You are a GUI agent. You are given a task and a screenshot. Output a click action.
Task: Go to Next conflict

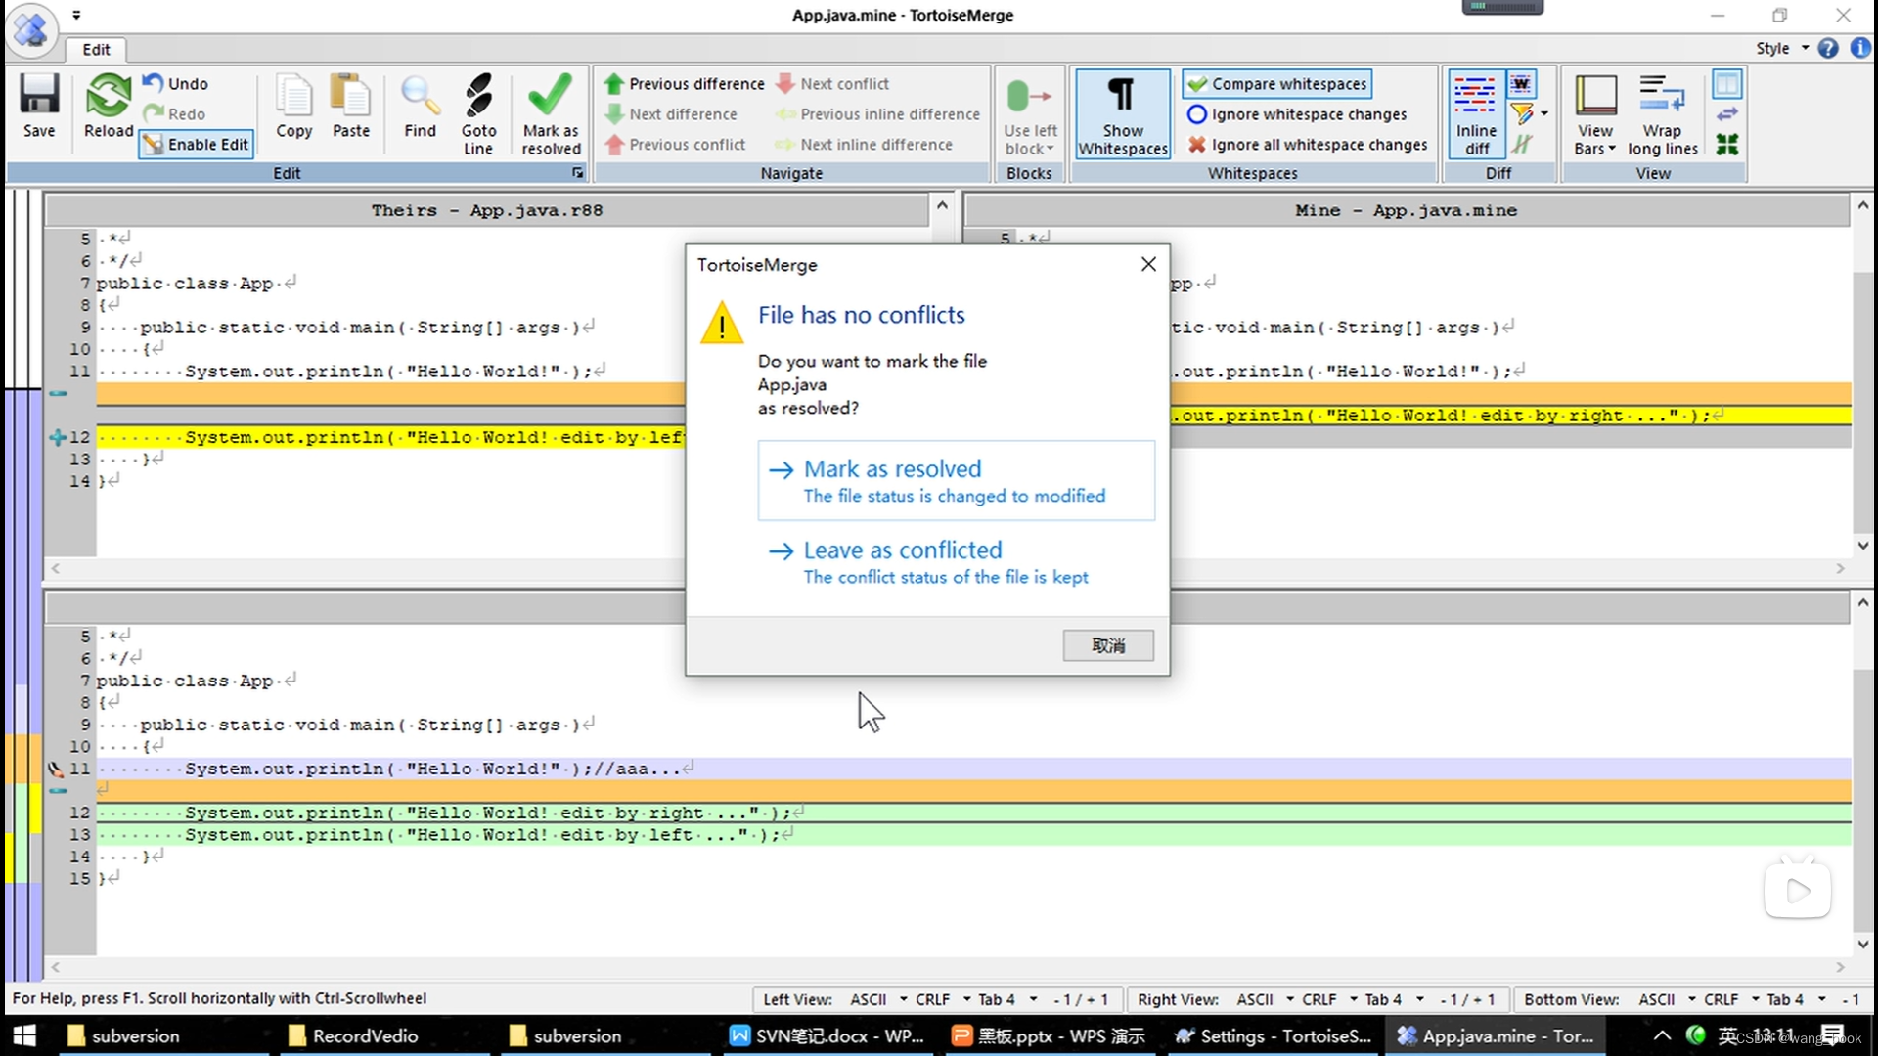832,84
